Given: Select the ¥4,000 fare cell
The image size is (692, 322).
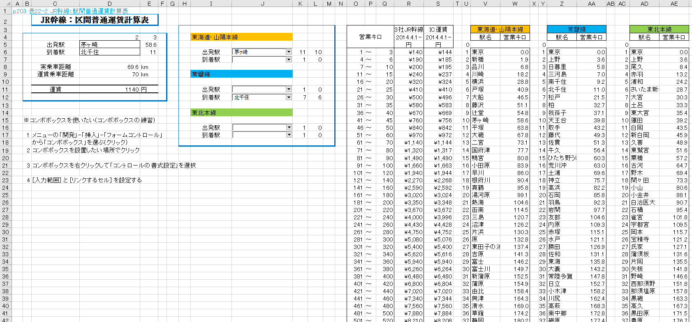Looking at the screenshot, I should [409, 217].
